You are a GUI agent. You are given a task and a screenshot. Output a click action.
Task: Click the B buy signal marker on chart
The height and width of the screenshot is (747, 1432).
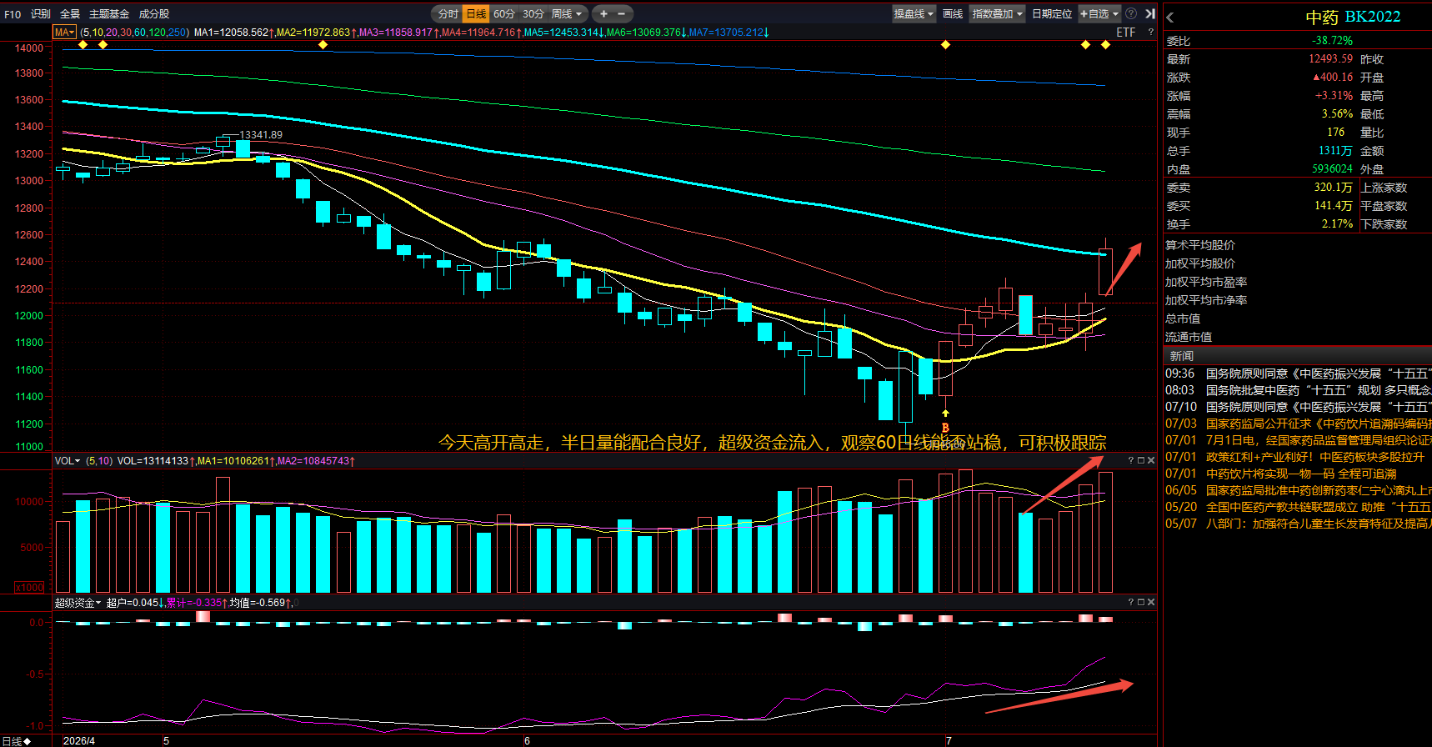945,427
